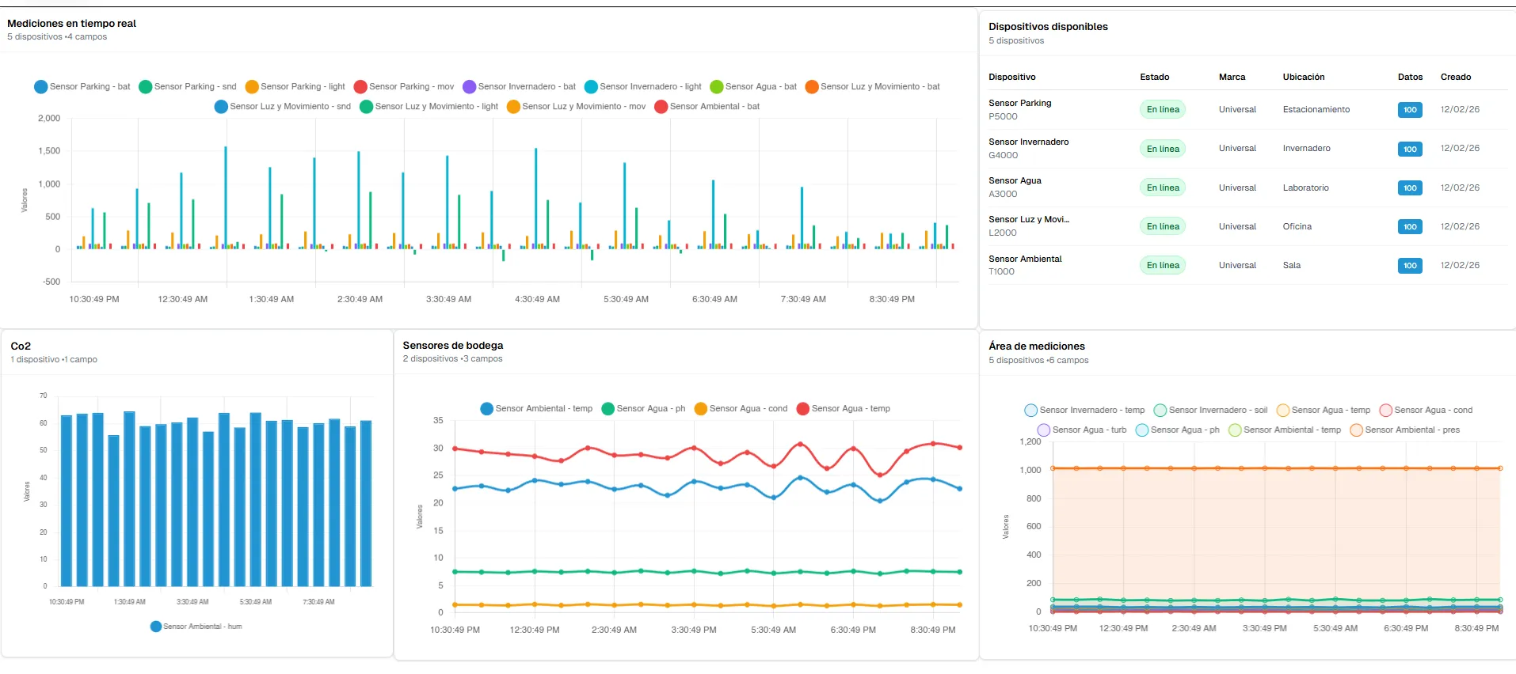Click the Dispositivo column header
The width and height of the screenshot is (1516, 674).
(1012, 77)
